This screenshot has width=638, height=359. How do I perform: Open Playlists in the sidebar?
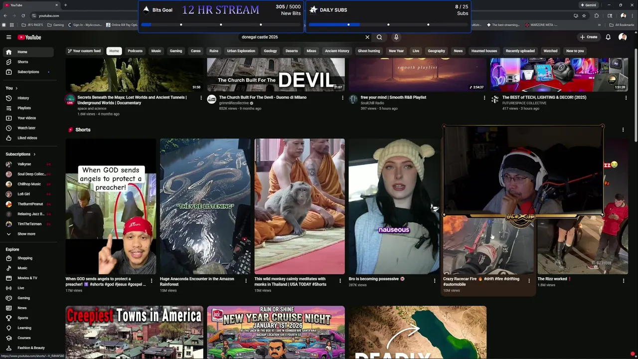[x=28, y=108]
